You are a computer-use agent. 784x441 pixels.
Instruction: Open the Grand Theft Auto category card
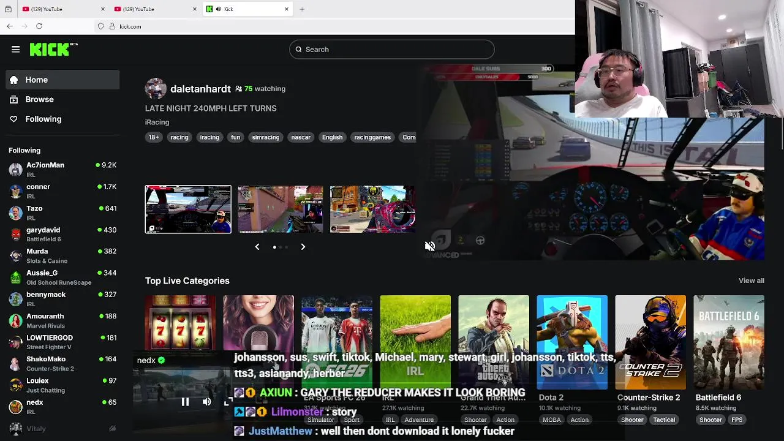(494, 342)
